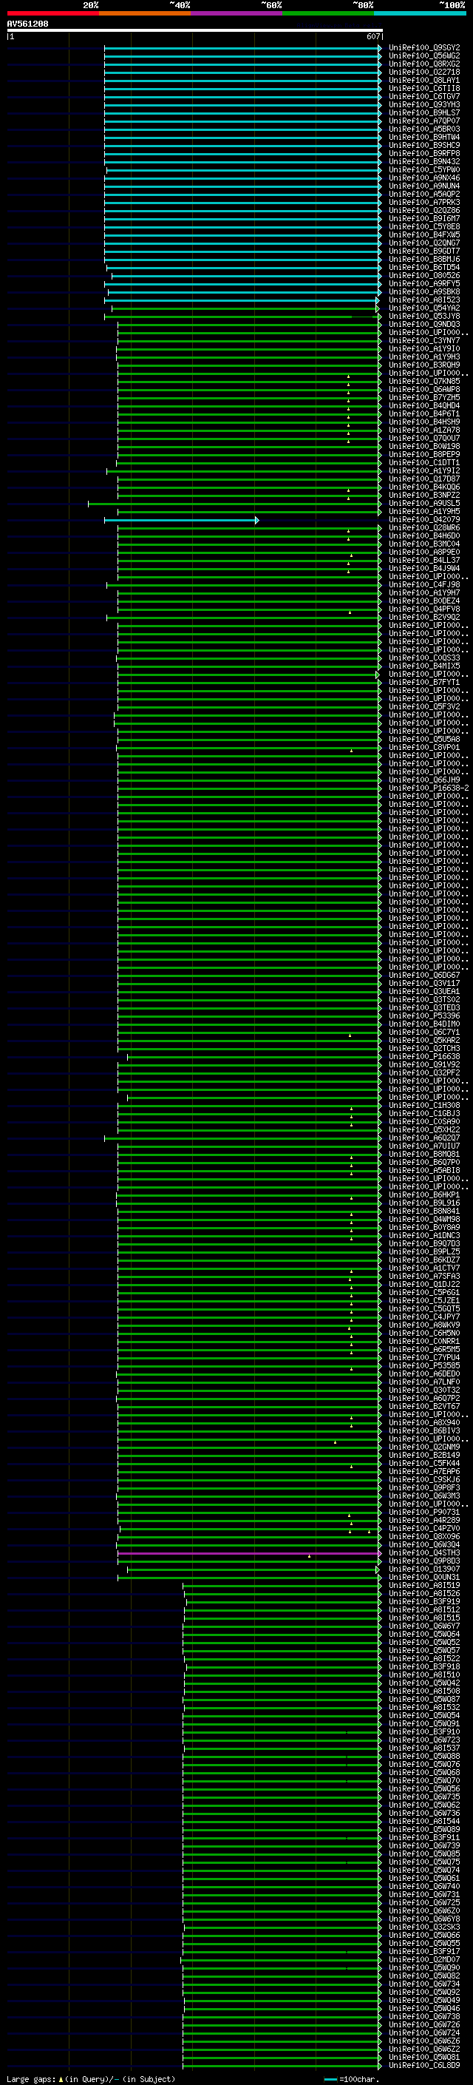Viewport: 473px width, 2085px height.
Task: Select the purple alignment bar for Q4STH3
Action: point(249,1553)
